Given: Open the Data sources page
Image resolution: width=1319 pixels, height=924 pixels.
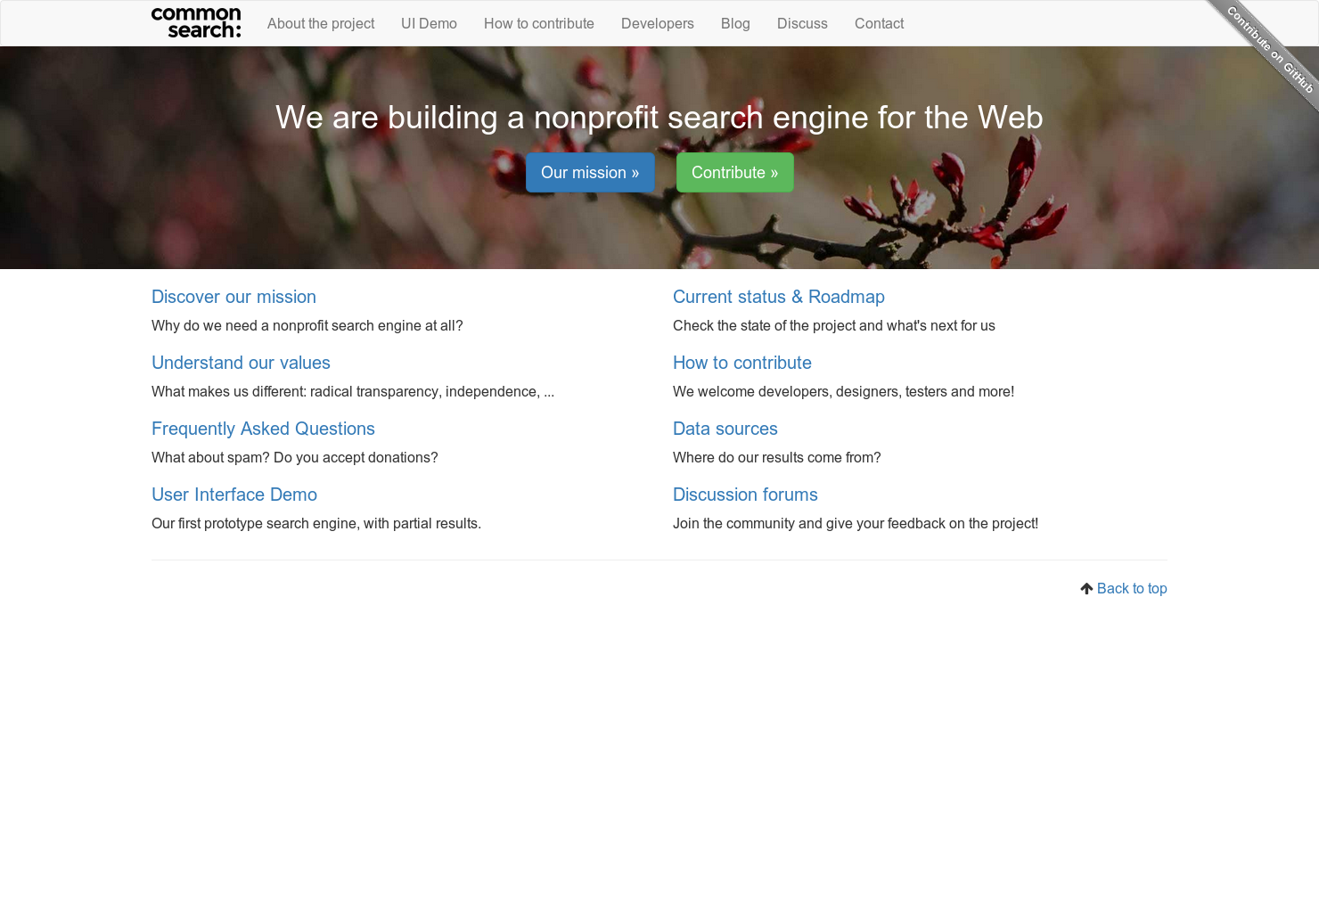Looking at the screenshot, I should point(725,429).
